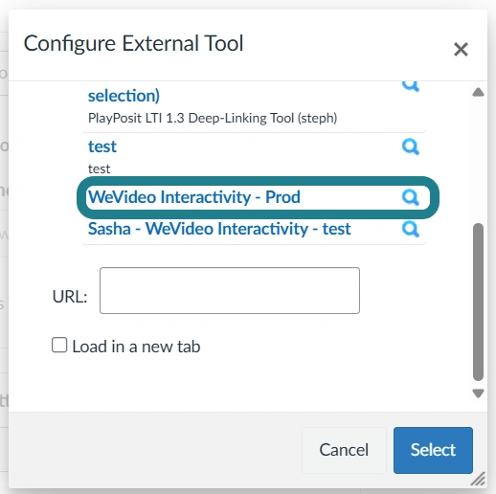This screenshot has width=496, height=494.
Task: Click the scrollbar down arrow
Action: click(478, 393)
